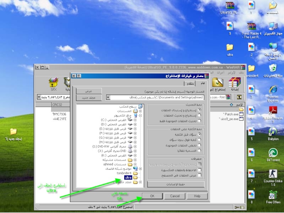Switch to the متقدم (Advanced) tab
The image size is (284, 213).
190,83
